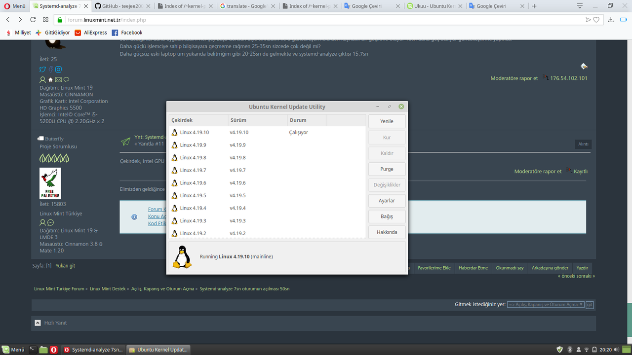Click the Yazdır button
632x355 pixels.
[582, 268]
